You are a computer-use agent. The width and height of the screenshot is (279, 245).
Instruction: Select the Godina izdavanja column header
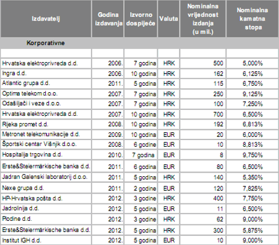point(108,19)
